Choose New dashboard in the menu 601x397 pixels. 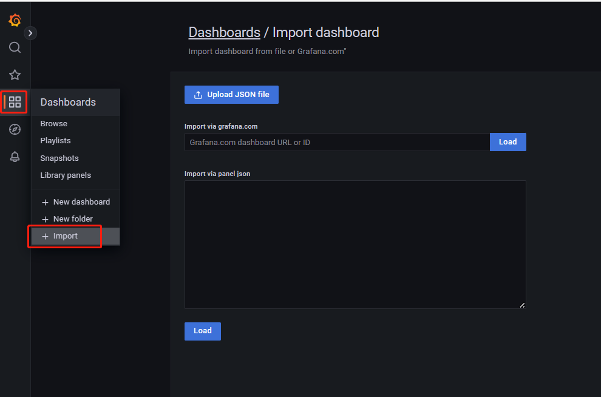(x=75, y=202)
